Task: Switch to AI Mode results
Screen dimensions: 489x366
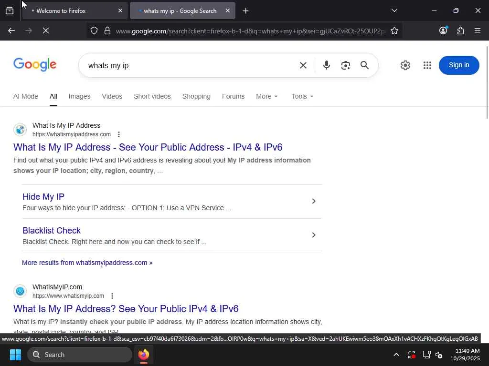Action: point(26,96)
